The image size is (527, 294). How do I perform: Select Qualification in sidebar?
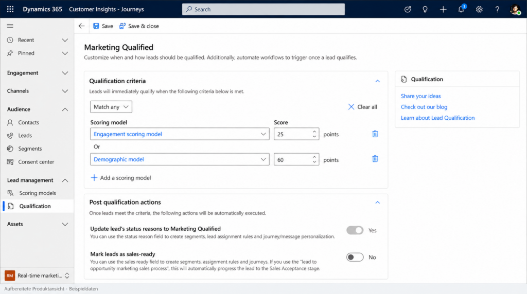click(x=37, y=206)
